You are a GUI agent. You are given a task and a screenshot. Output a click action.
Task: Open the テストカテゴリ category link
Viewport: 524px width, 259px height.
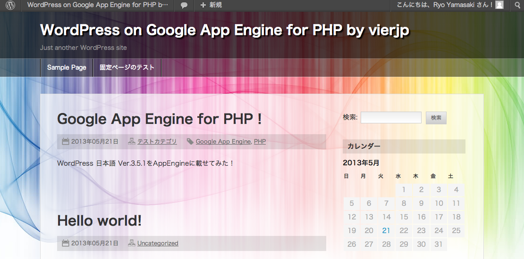point(157,141)
